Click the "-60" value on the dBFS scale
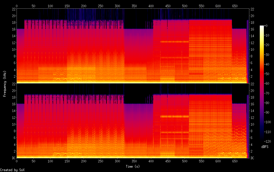 266,84
